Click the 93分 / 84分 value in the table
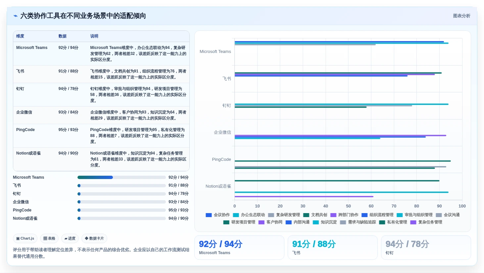484x273 pixels. 69,112
